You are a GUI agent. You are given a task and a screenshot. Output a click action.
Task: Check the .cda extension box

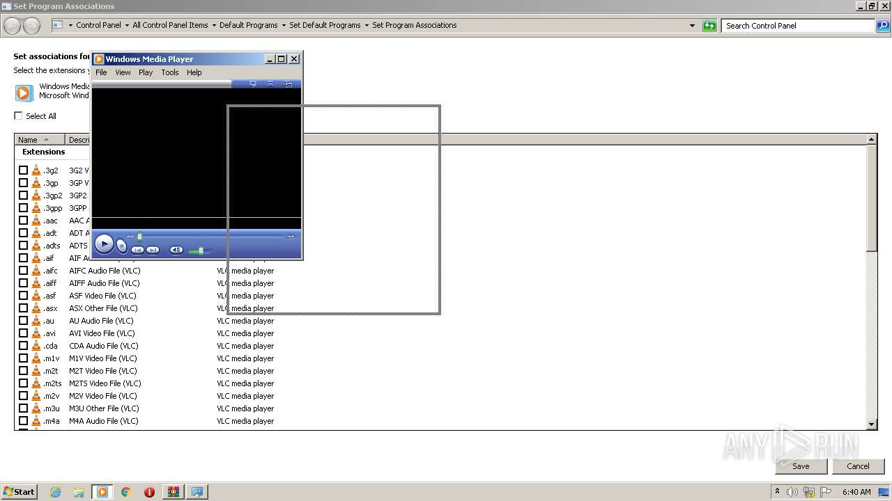coord(24,346)
